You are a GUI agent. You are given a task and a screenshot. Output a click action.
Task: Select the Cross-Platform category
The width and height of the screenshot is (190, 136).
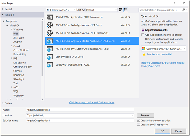coord(21,50)
